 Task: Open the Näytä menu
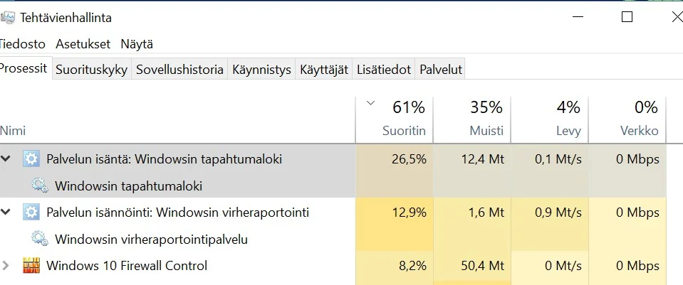coord(137,44)
